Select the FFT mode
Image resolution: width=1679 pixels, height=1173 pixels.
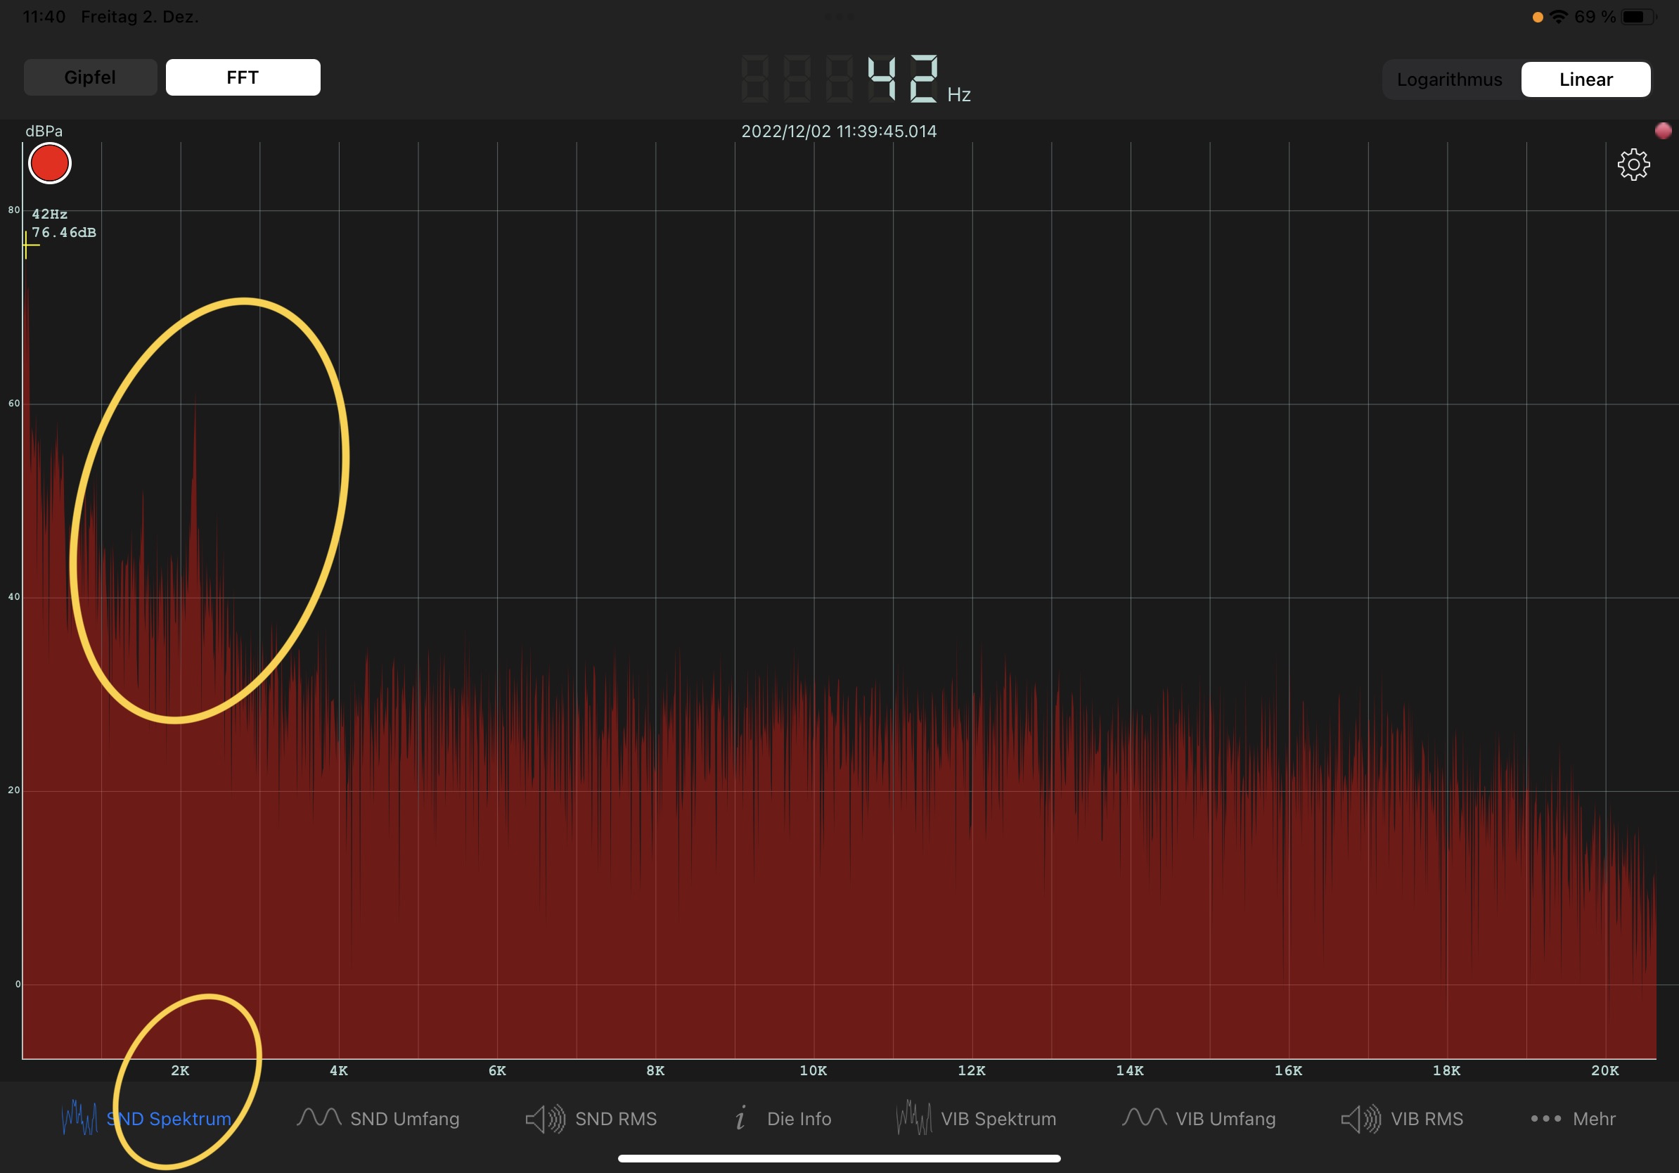point(243,77)
